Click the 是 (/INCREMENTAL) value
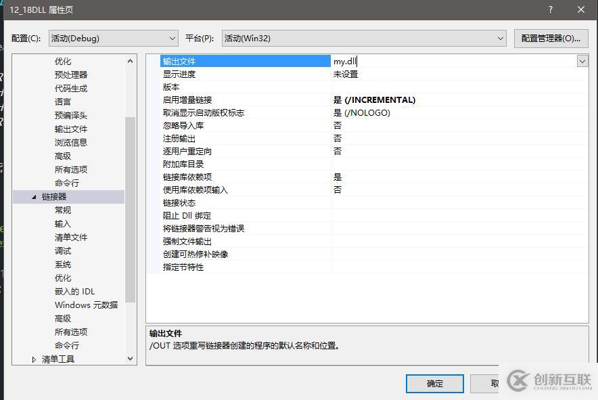 (374, 100)
